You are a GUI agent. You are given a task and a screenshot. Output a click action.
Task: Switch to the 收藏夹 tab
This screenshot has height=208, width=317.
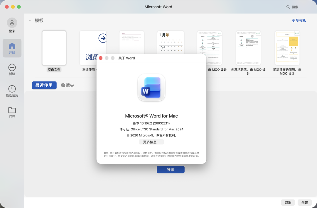point(68,85)
